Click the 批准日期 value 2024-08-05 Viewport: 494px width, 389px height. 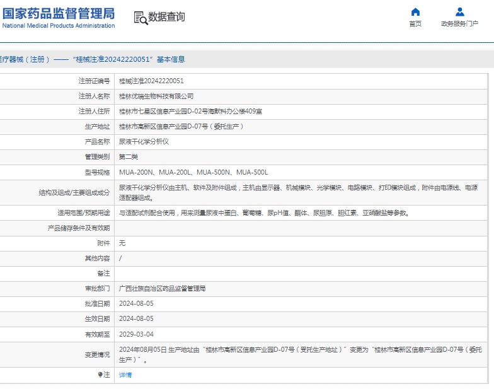coord(136,304)
